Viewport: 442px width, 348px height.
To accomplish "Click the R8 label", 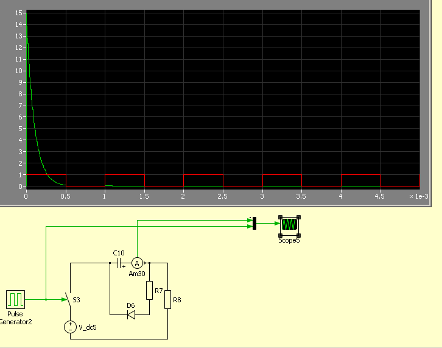I will 177,300.
